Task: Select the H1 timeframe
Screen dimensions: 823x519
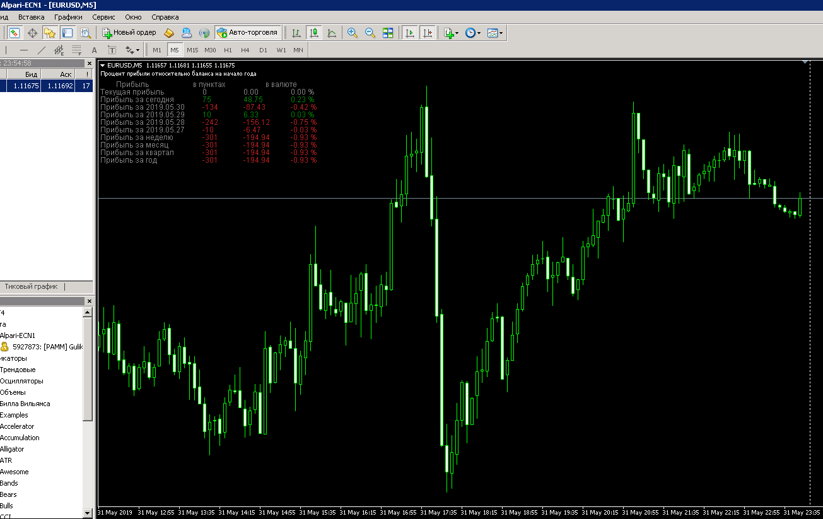Action: (228, 50)
